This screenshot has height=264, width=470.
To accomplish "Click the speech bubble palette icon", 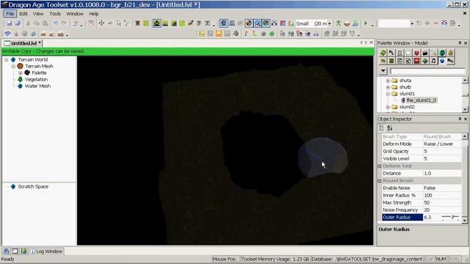I will click(x=408, y=53).
